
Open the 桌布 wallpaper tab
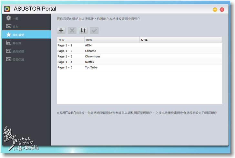(x=26, y=26)
